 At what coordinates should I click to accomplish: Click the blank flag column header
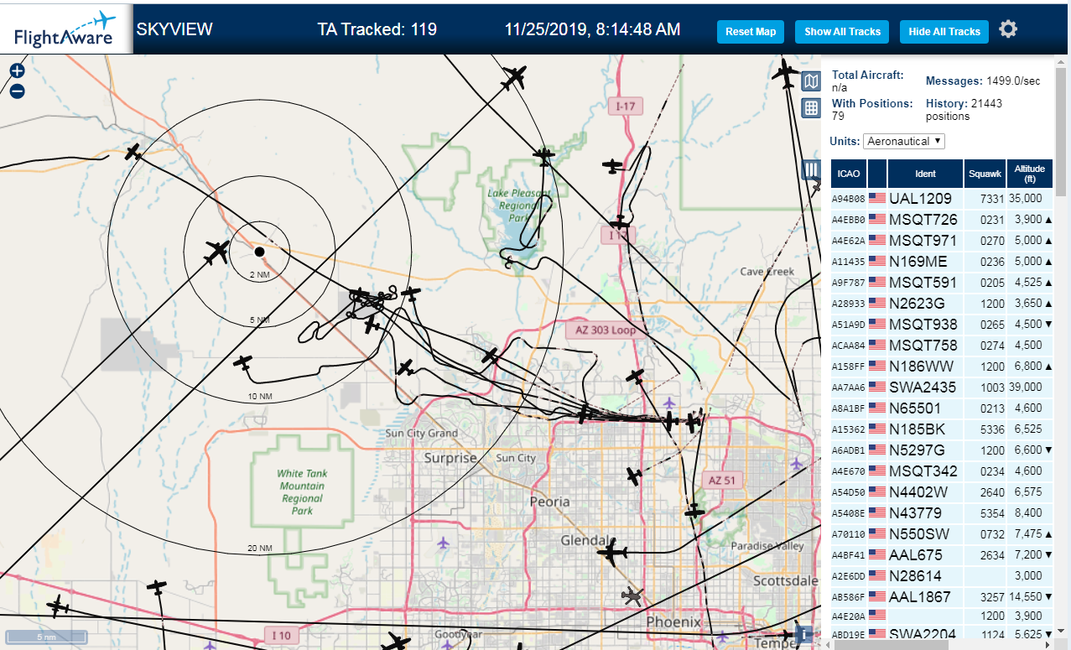click(x=877, y=174)
